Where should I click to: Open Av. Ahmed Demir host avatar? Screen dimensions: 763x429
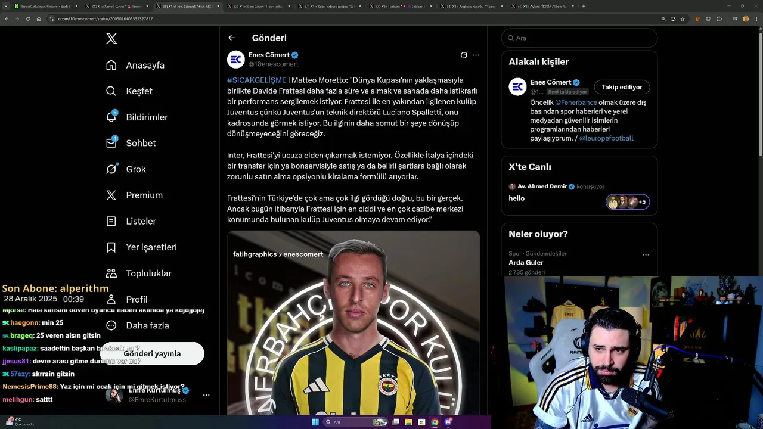coord(512,186)
